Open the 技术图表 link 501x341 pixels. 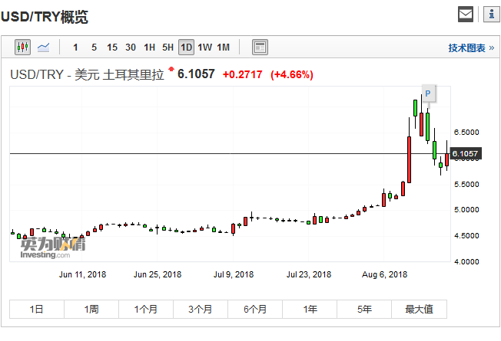[471, 48]
